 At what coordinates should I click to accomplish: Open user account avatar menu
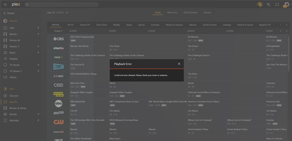click(x=287, y=5)
